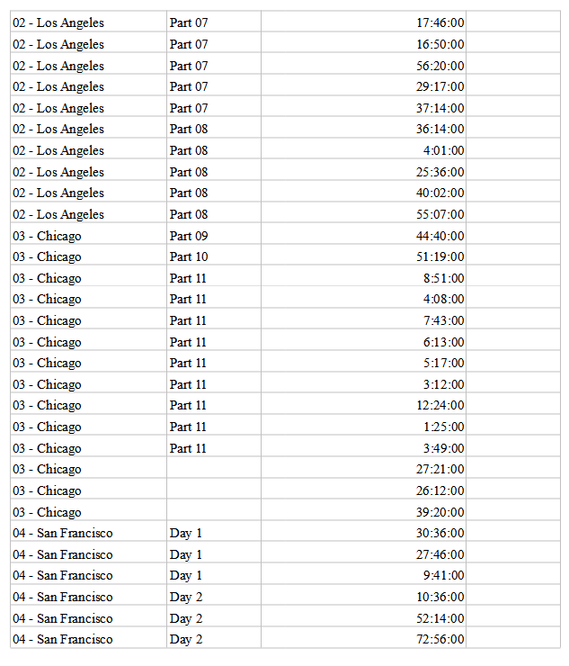Select the Part 08 cell beside 36:14:00

189,129
